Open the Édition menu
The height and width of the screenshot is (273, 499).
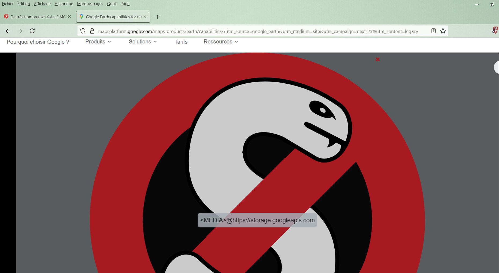24,4
